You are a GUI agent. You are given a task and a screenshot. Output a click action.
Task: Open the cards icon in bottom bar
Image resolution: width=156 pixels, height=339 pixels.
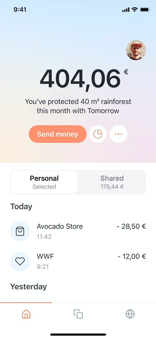(78, 314)
